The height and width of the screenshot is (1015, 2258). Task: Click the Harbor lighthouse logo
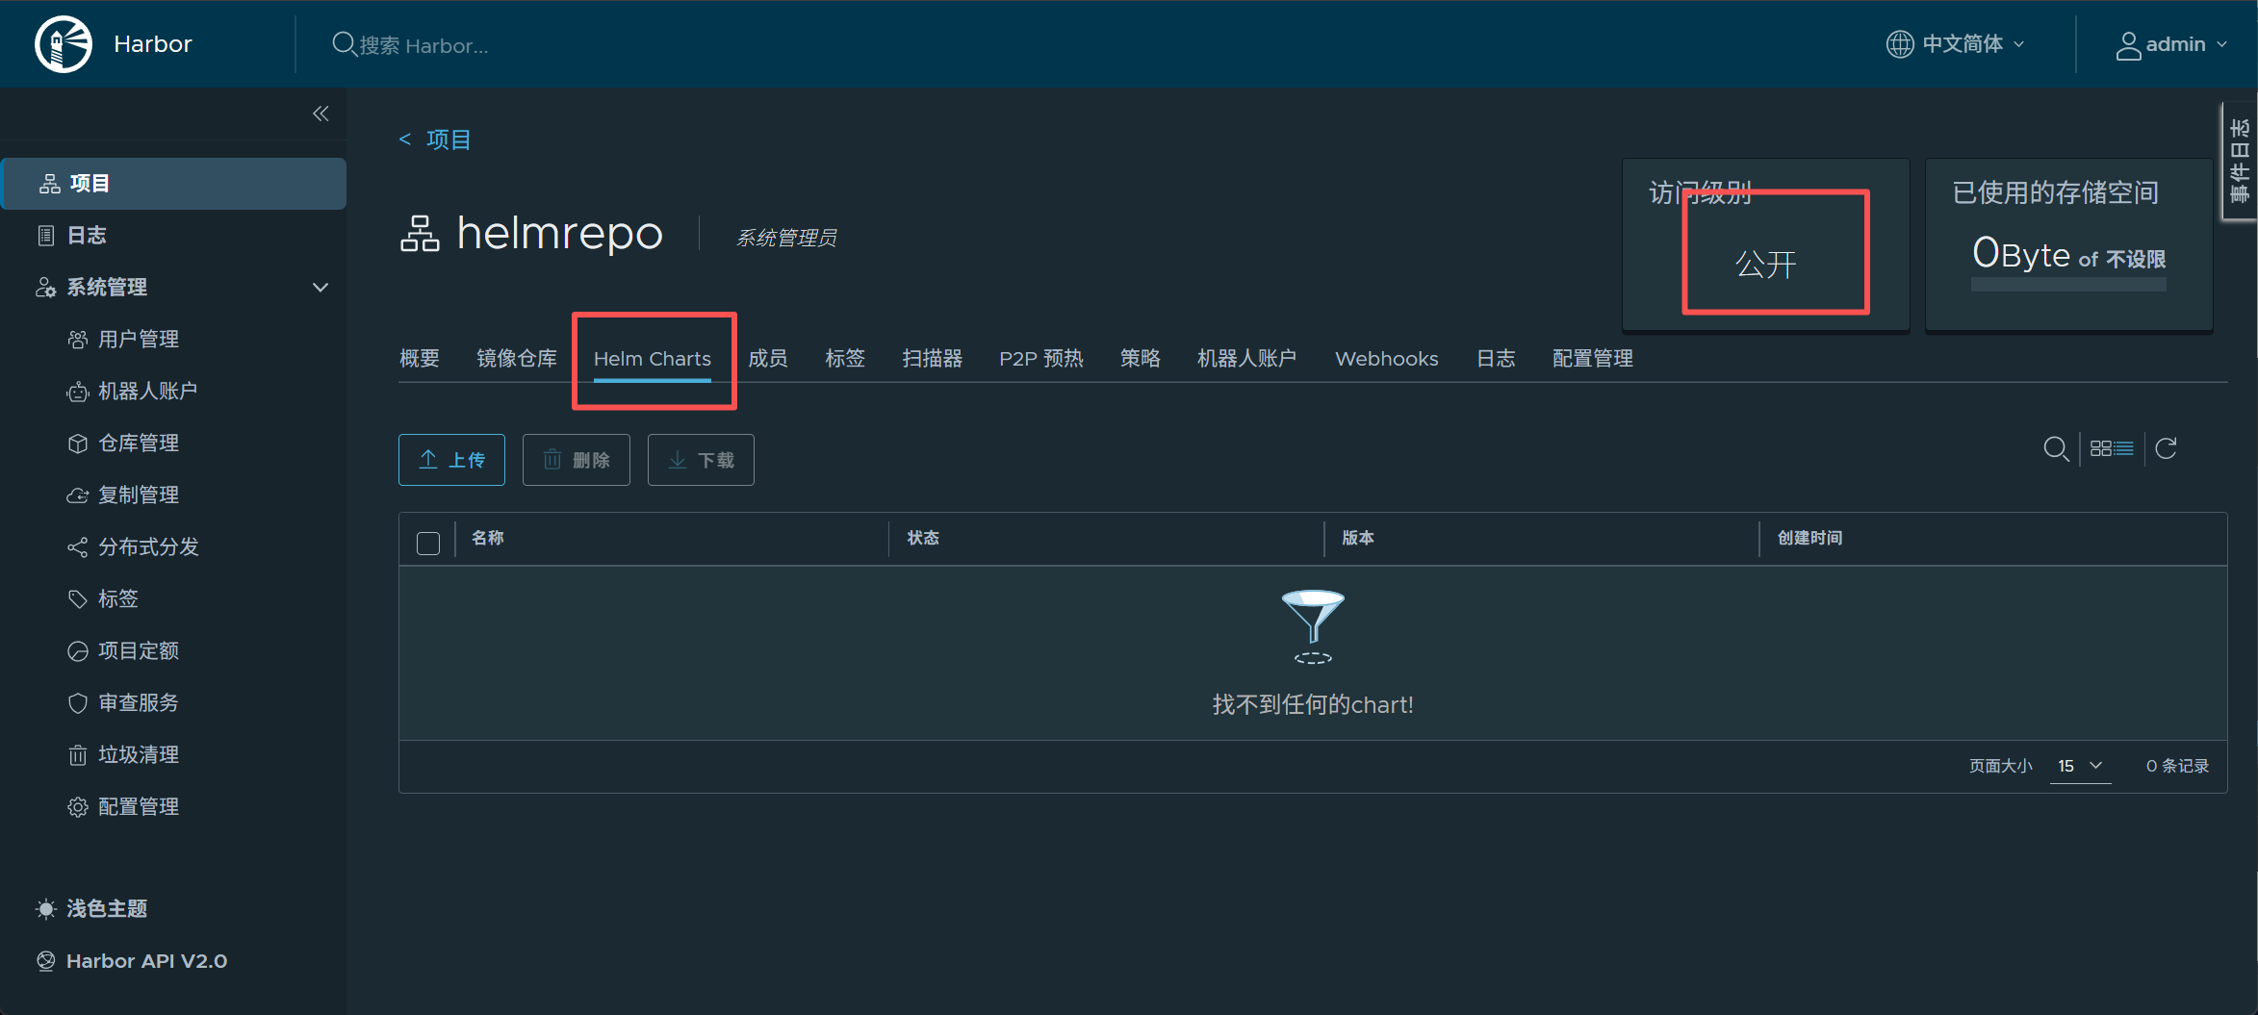[x=64, y=44]
